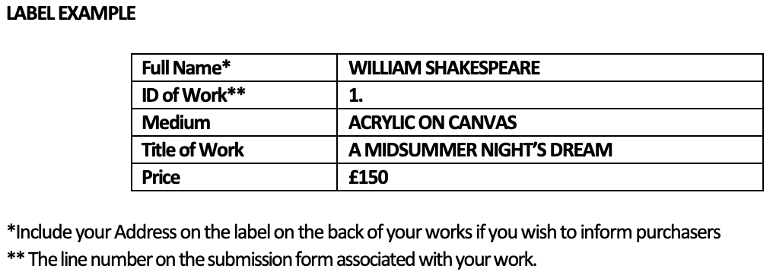Select the ID of Work** label cell
This screenshot has width=773, height=278.
234,95
